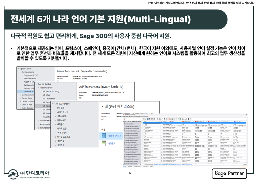This screenshot has width=260, height=180.
Task: Select 고객관리 연동 tree item
Action: click(x=63, y=112)
